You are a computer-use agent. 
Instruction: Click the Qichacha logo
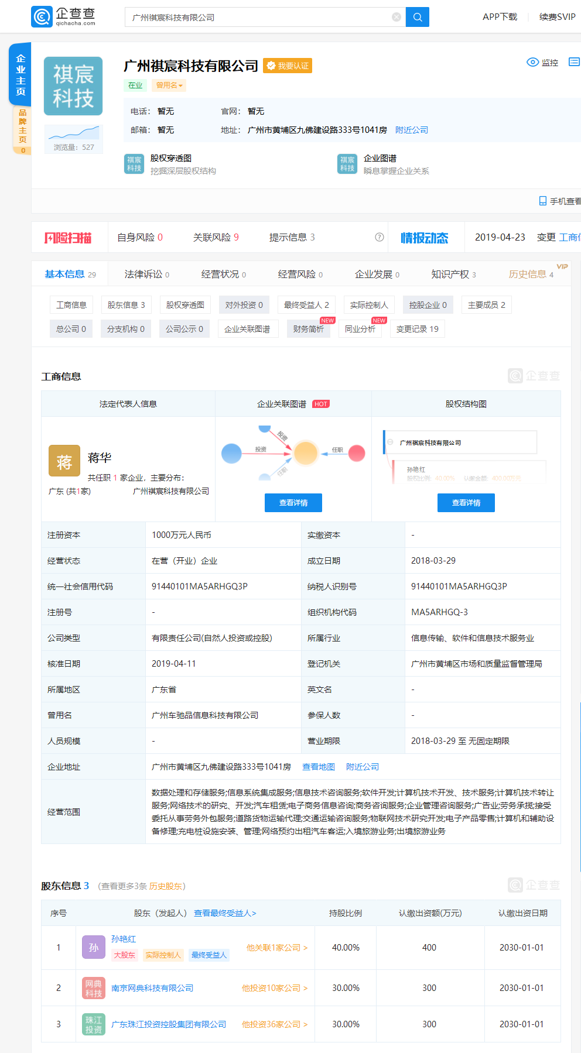(63, 16)
